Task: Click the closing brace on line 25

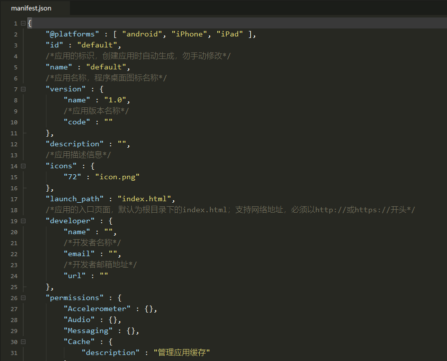Action: [x=48, y=287]
